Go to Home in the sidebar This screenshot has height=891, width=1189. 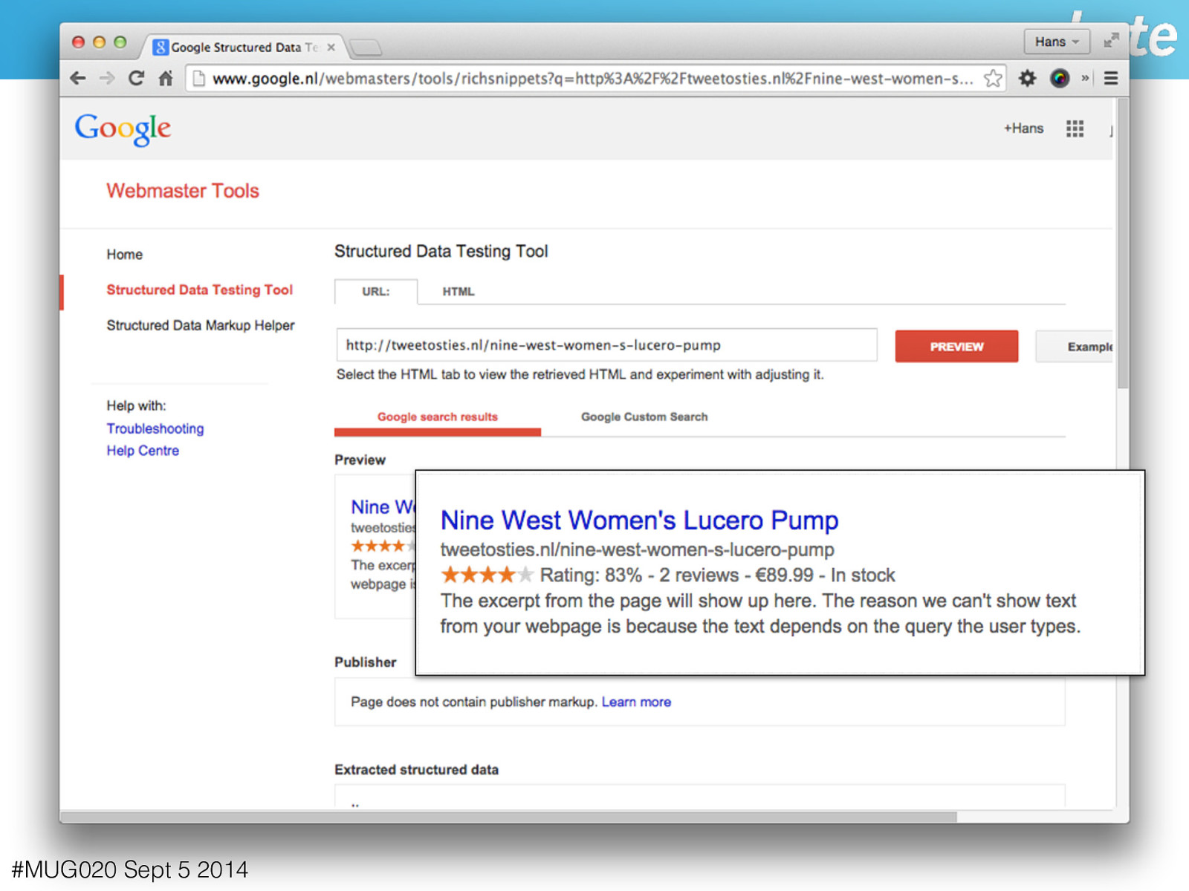(x=124, y=255)
